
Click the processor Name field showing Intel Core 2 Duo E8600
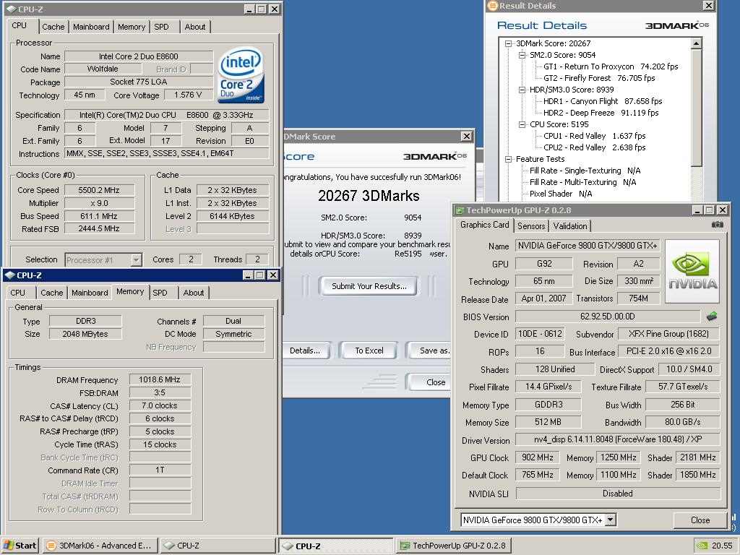point(139,56)
